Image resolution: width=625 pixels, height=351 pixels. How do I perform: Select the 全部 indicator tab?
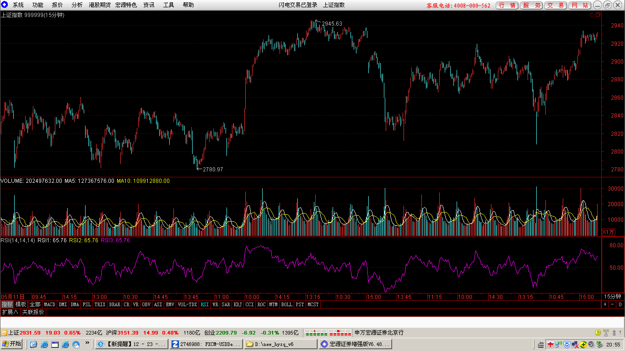pos(35,304)
